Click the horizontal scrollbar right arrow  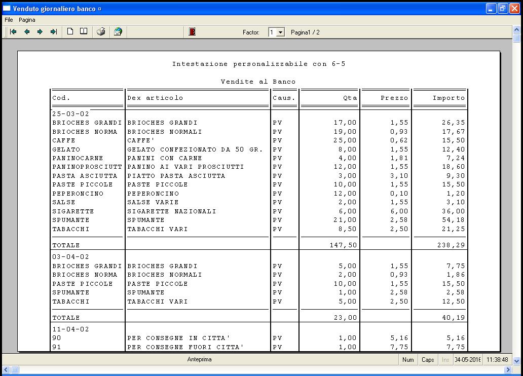tap(508, 369)
